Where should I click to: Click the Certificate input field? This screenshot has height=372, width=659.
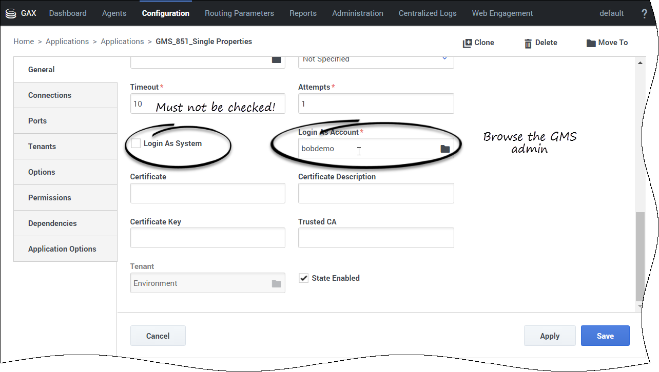[x=208, y=193]
